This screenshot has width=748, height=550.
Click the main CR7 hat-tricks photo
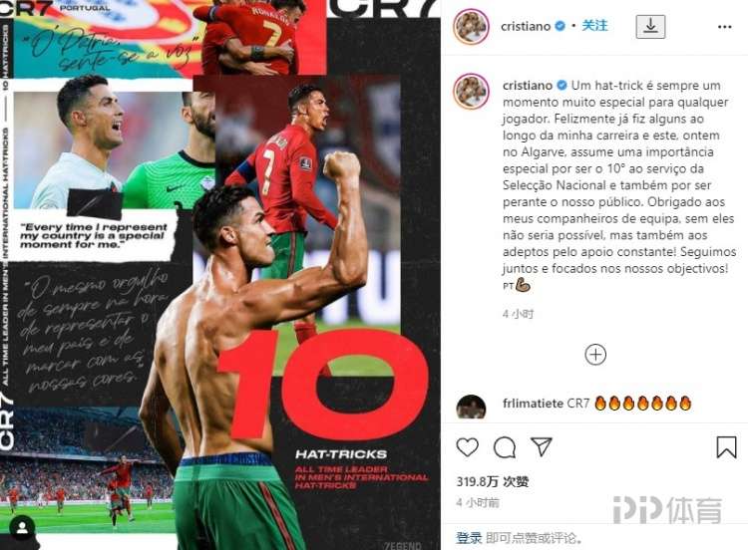220,275
